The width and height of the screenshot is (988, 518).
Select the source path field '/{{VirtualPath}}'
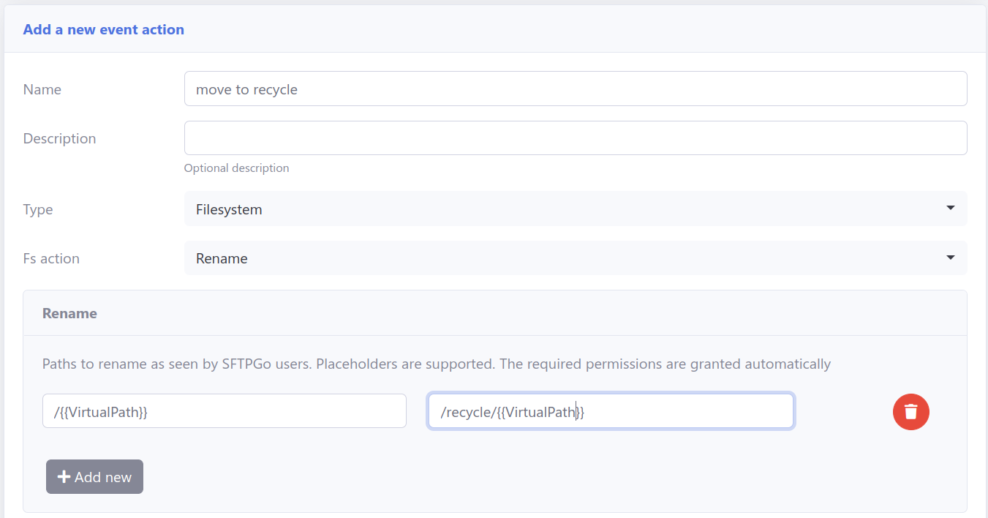(224, 411)
